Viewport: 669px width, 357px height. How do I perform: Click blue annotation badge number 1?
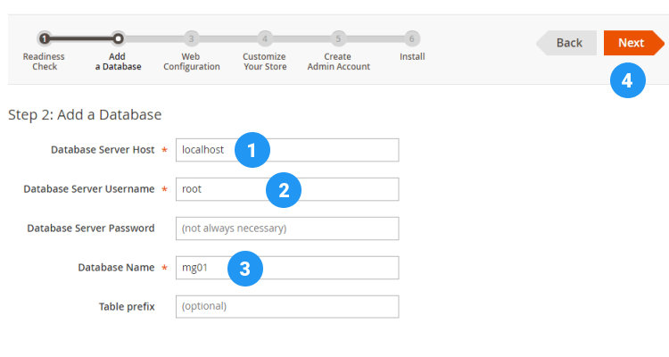pyautogui.click(x=252, y=151)
